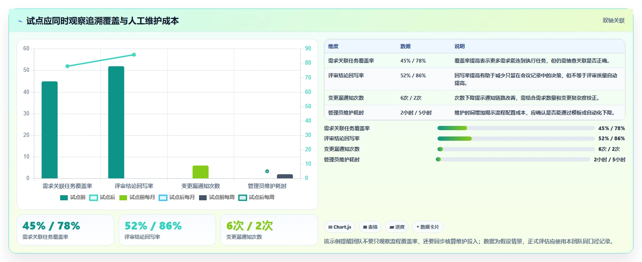This screenshot has height=262, width=642.
Task: Click the 变更漏通知次数 progress bar
Action: (516, 149)
